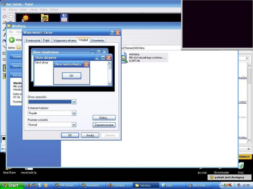Open the Ustawienia tab
This screenshot has width=253, height=189.
(x=97, y=40)
